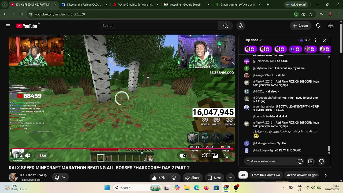Open the video player settings gear
343x193 pixels.
click(x=204, y=155)
